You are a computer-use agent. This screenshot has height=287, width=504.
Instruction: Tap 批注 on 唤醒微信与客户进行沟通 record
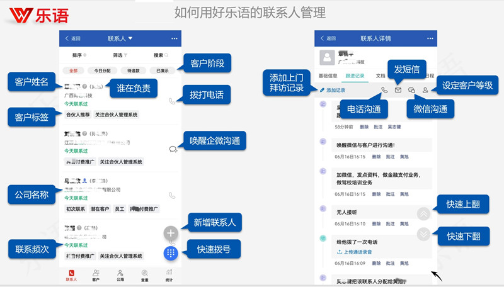(390, 157)
